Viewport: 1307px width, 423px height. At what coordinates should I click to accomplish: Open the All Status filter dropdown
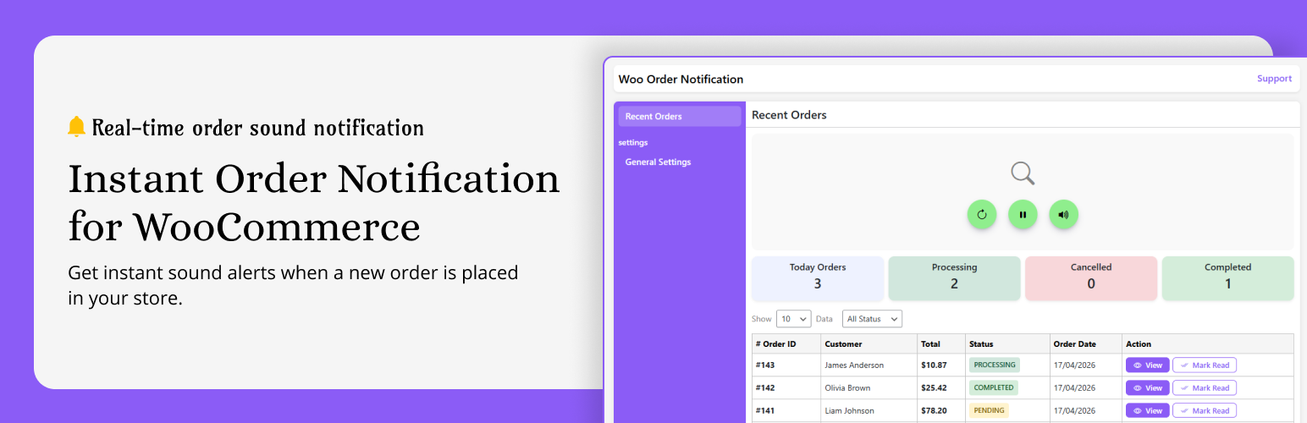pos(872,319)
